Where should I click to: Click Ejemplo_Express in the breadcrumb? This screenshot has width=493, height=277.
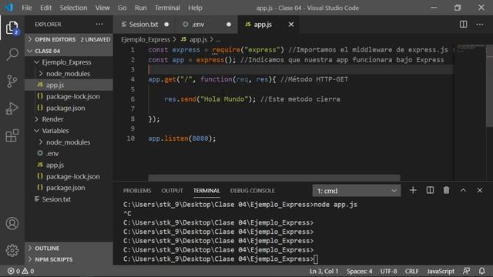[146, 39]
